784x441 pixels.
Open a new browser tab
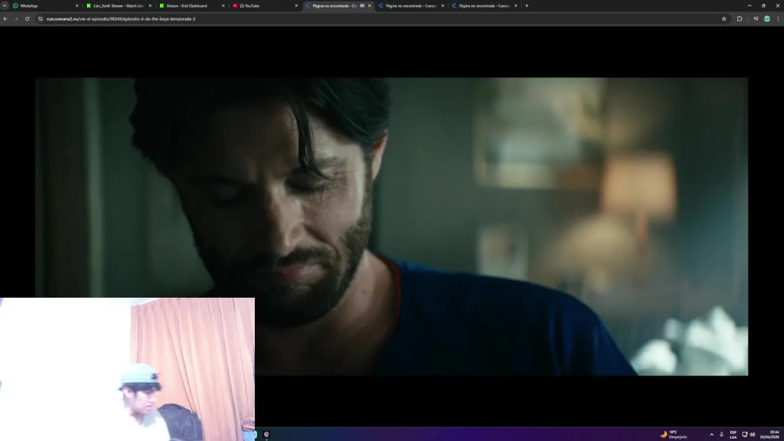(527, 6)
